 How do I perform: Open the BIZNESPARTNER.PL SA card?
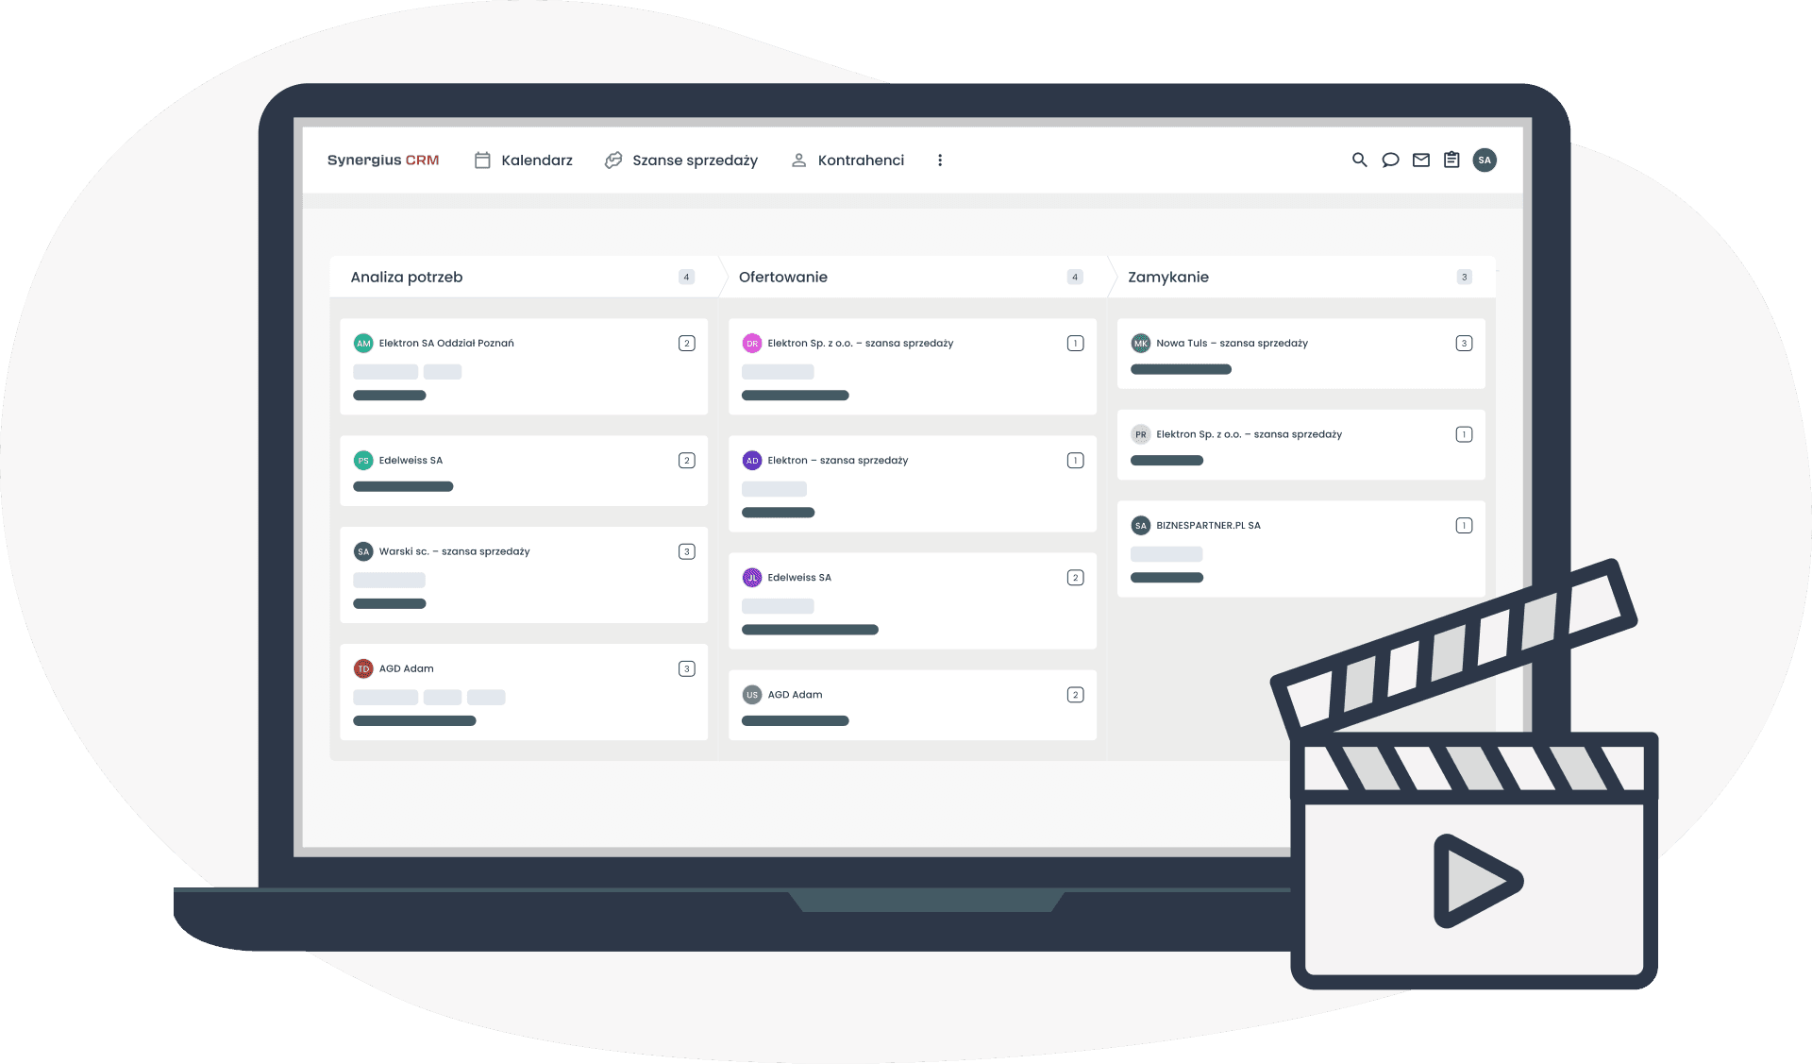(1301, 549)
